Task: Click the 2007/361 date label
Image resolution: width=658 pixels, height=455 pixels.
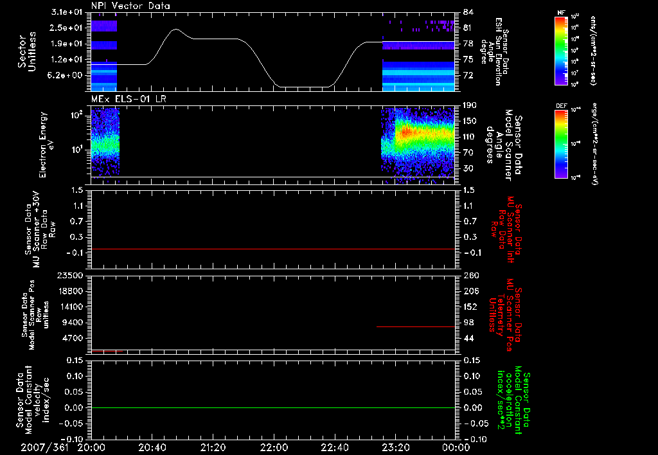Action: tap(44, 447)
